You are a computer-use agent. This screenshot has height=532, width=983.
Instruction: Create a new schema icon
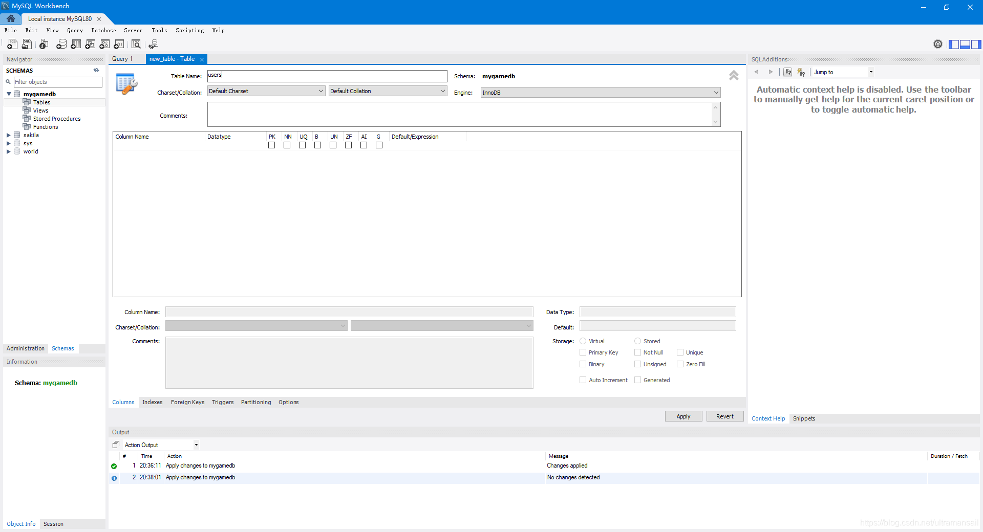click(61, 45)
